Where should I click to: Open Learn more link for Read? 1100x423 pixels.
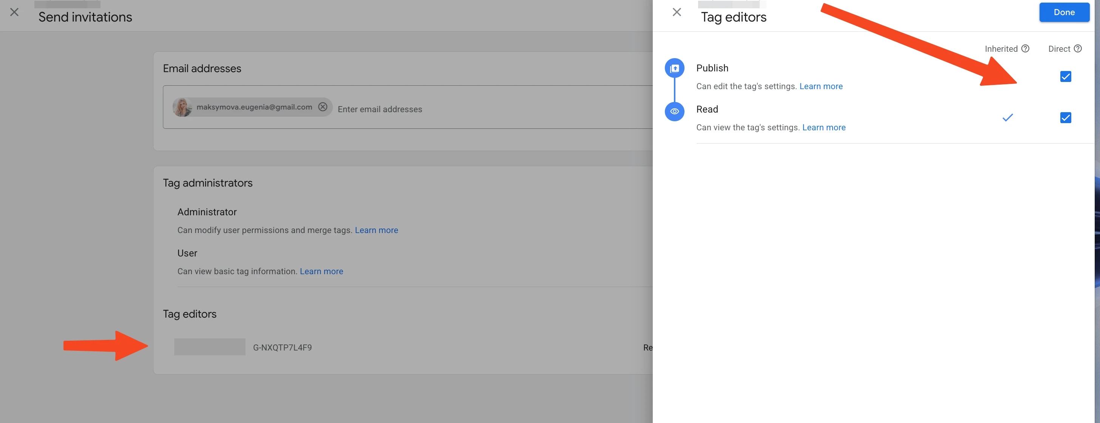[x=824, y=127]
